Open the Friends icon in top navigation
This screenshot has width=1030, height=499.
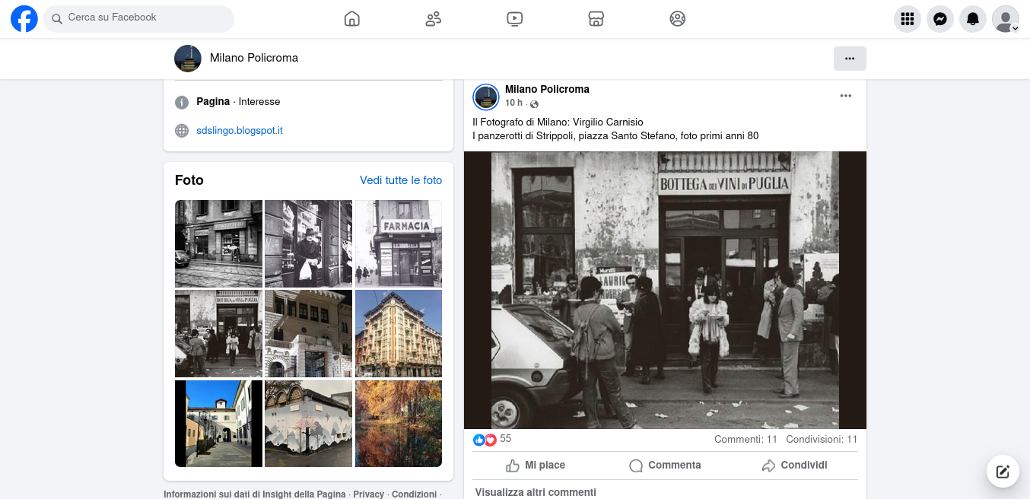click(x=434, y=19)
